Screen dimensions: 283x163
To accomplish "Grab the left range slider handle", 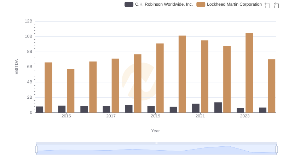I will (x=36, y=150).
